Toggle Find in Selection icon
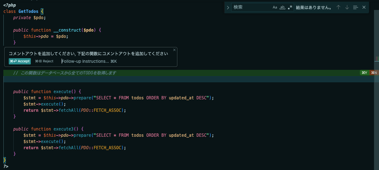This screenshot has height=170, width=379. click(x=355, y=7)
